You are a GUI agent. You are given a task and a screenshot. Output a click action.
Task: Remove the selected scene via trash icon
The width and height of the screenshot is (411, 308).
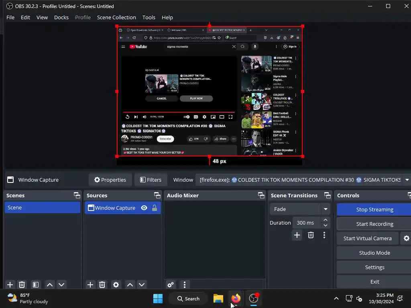click(x=22, y=285)
